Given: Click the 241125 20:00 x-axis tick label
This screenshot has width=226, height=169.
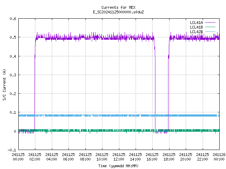Looking at the screenshot, I should point(185,157).
